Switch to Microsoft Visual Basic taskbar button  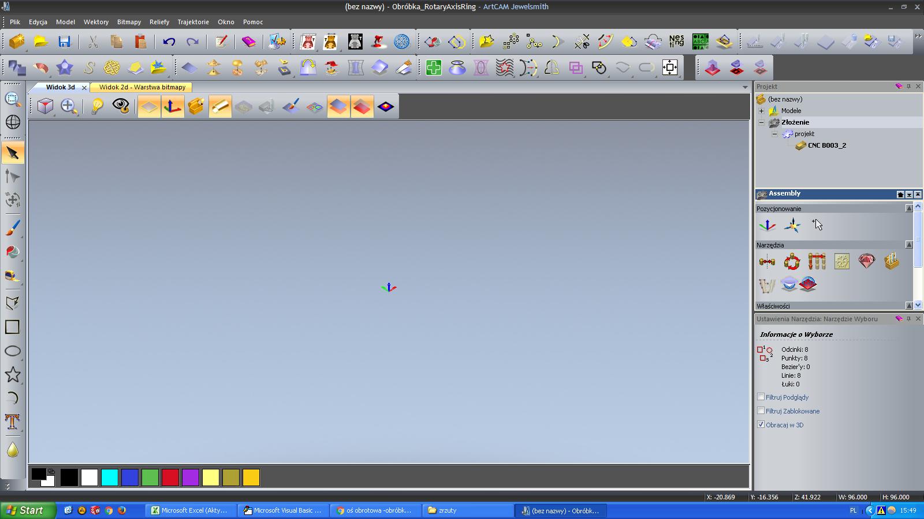coord(283,510)
